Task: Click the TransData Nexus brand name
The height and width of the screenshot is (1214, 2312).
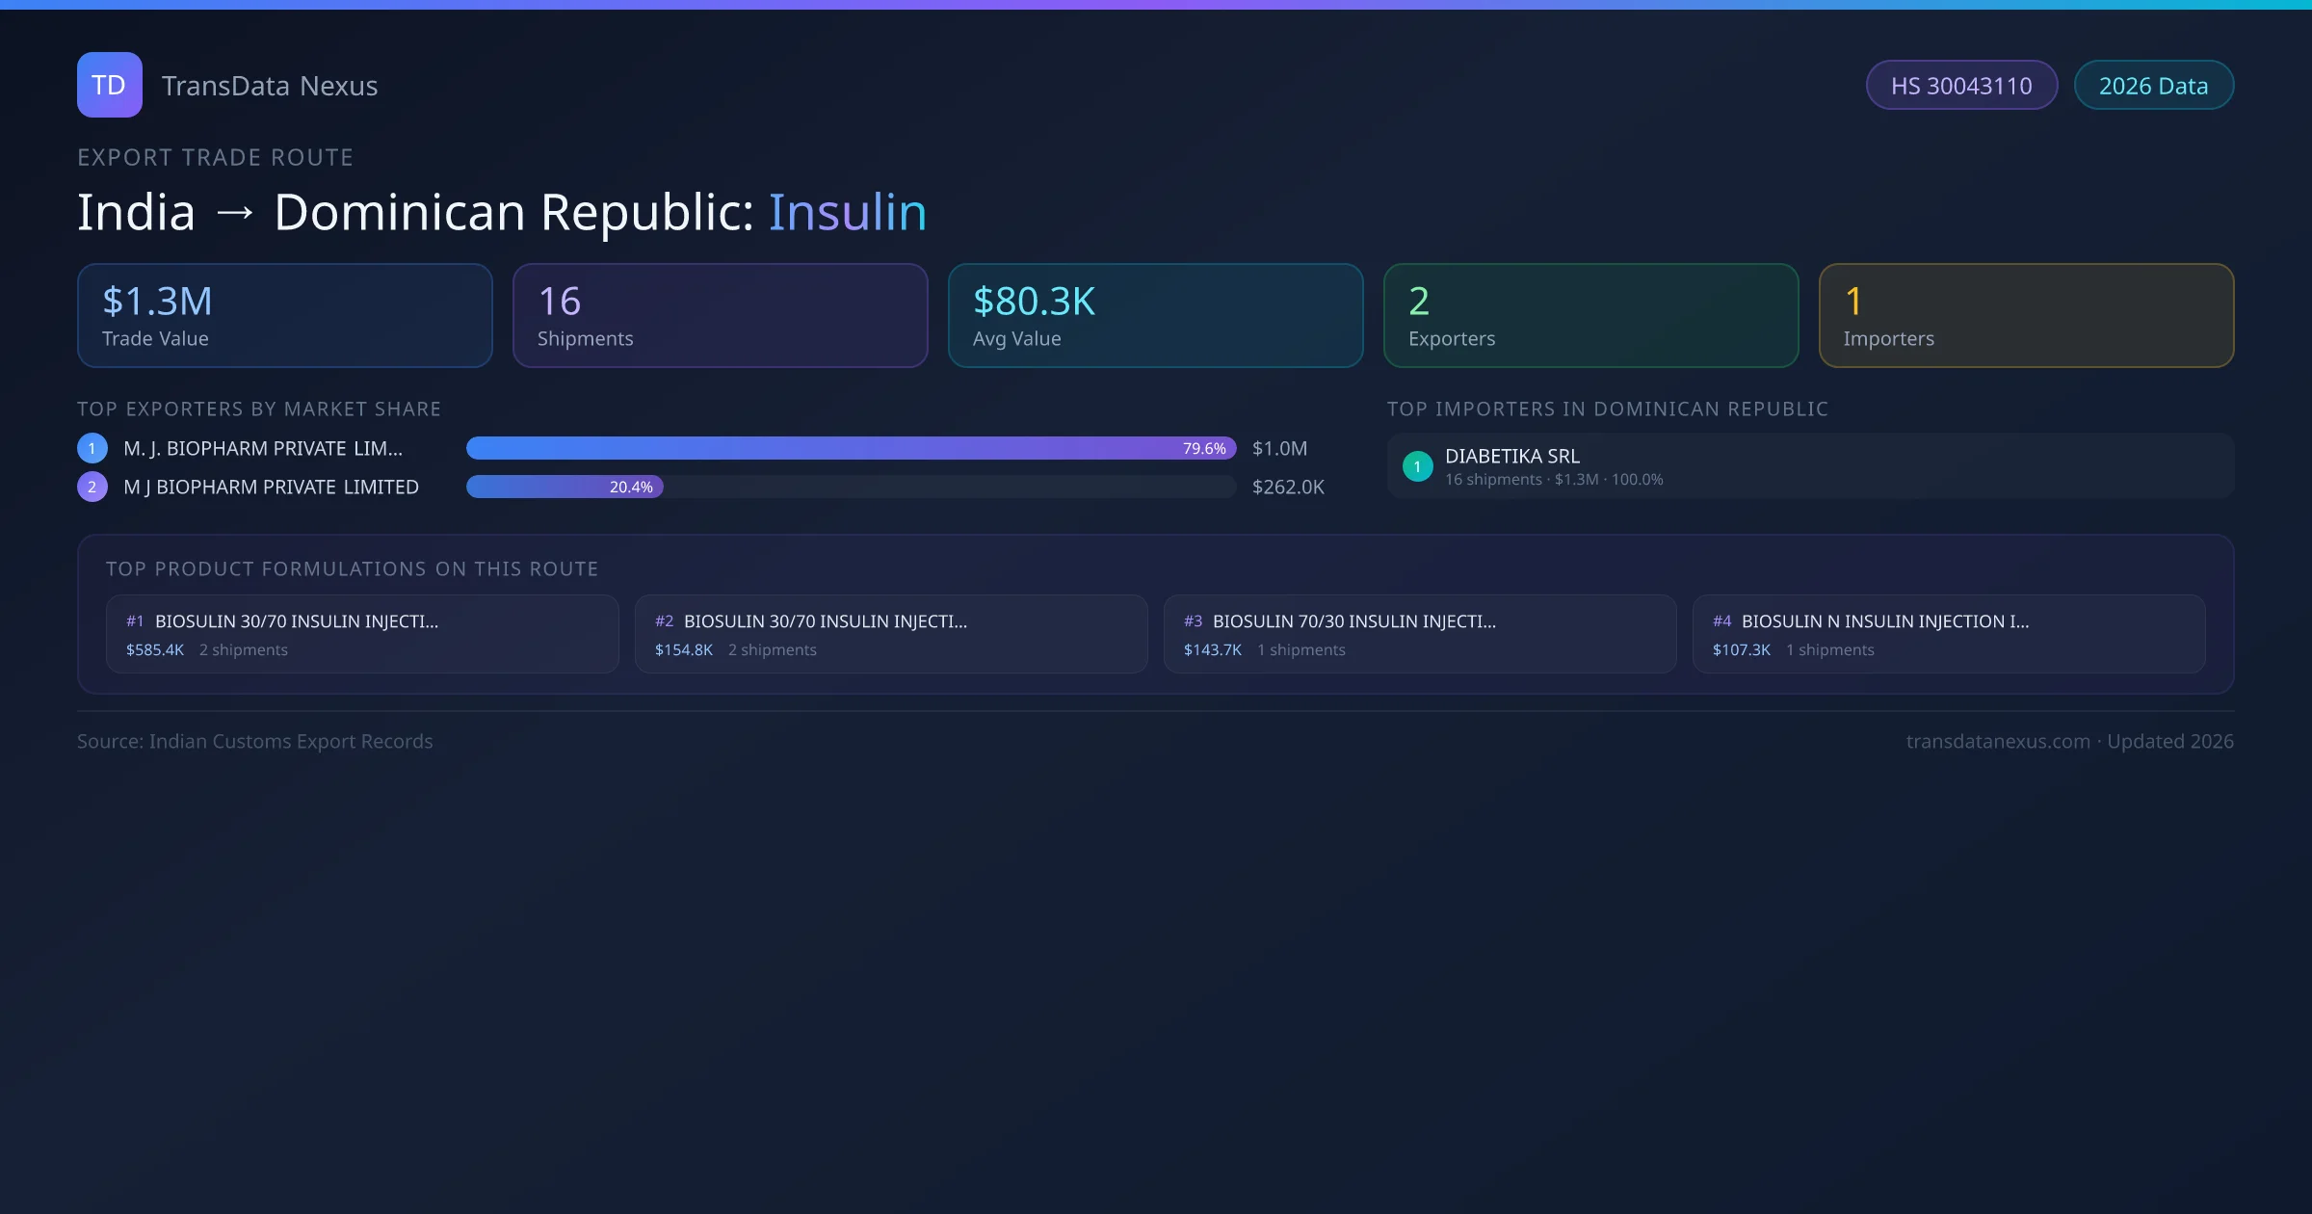Action: [270, 86]
